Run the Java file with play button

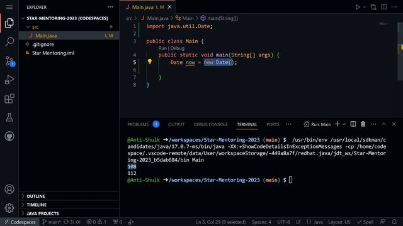point(358,7)
